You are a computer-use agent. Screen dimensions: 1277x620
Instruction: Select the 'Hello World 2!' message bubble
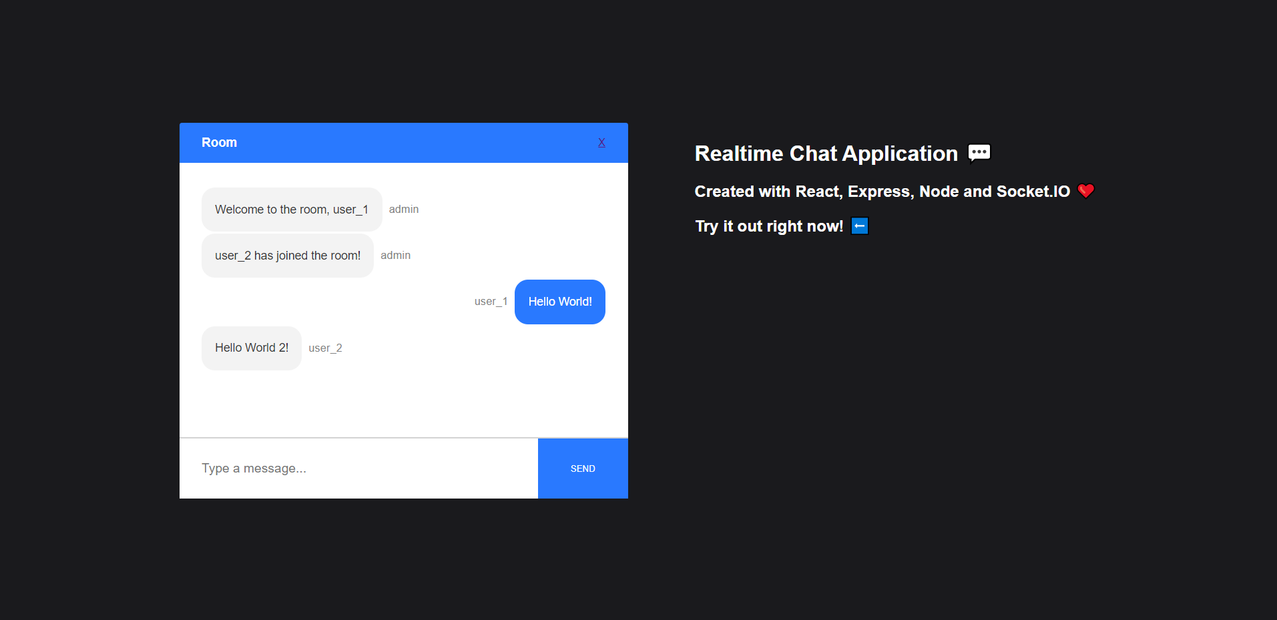pyautogui.click(x=252, y=348)
